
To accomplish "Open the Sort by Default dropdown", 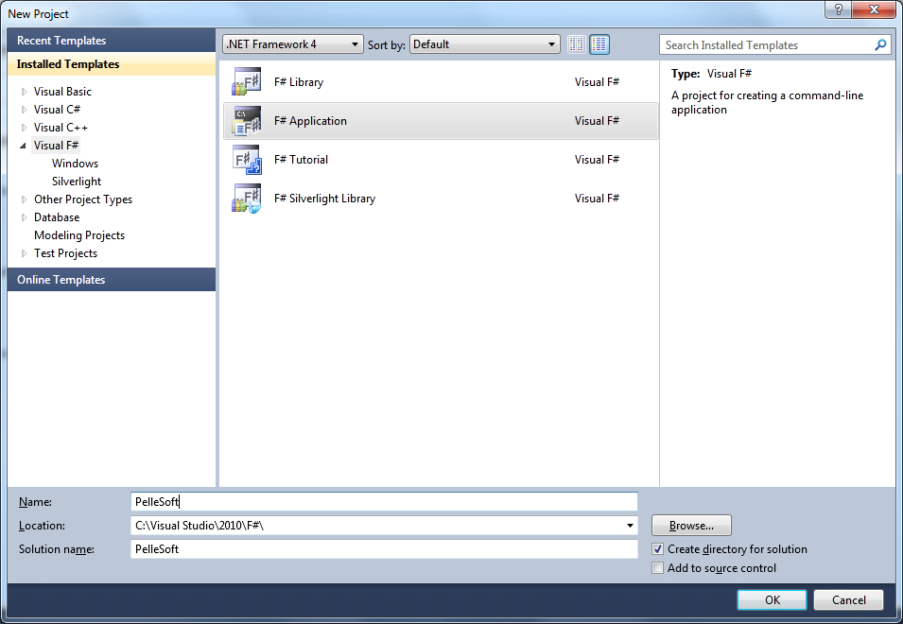I will coord(484,44).
